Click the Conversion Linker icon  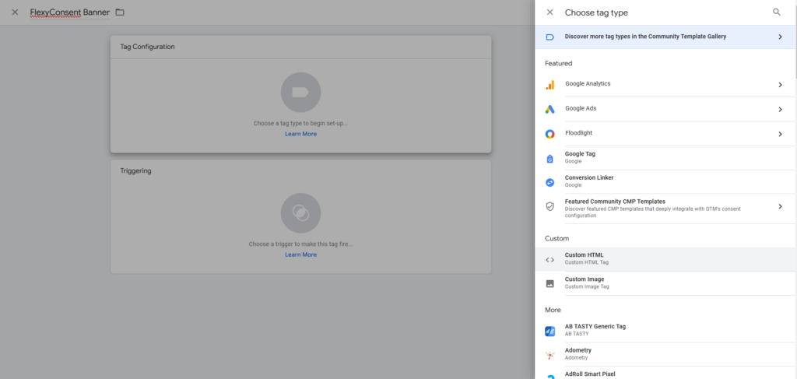(549, 182)
